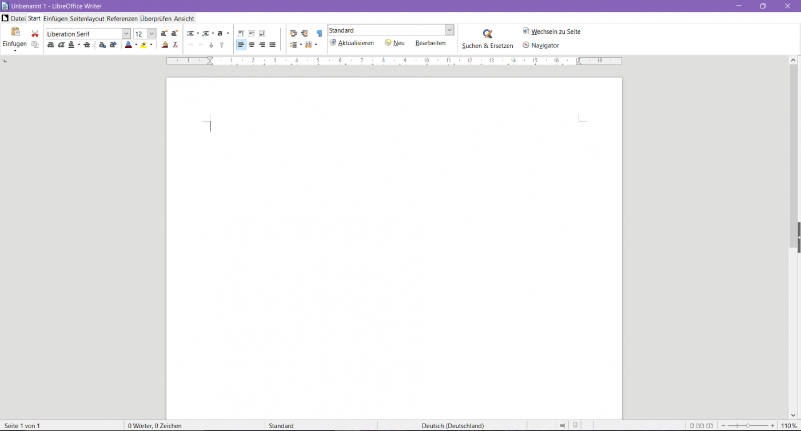Image resolution: width=801 pixels, height=431 pixels.
Task: Apply the dark red font color swatch
Action: [x=129, y=45]
